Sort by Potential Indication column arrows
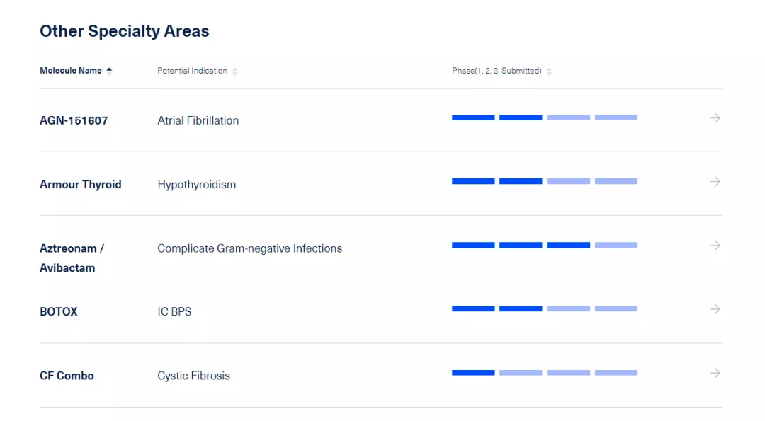The image size is (765, 421). point(234,71)
